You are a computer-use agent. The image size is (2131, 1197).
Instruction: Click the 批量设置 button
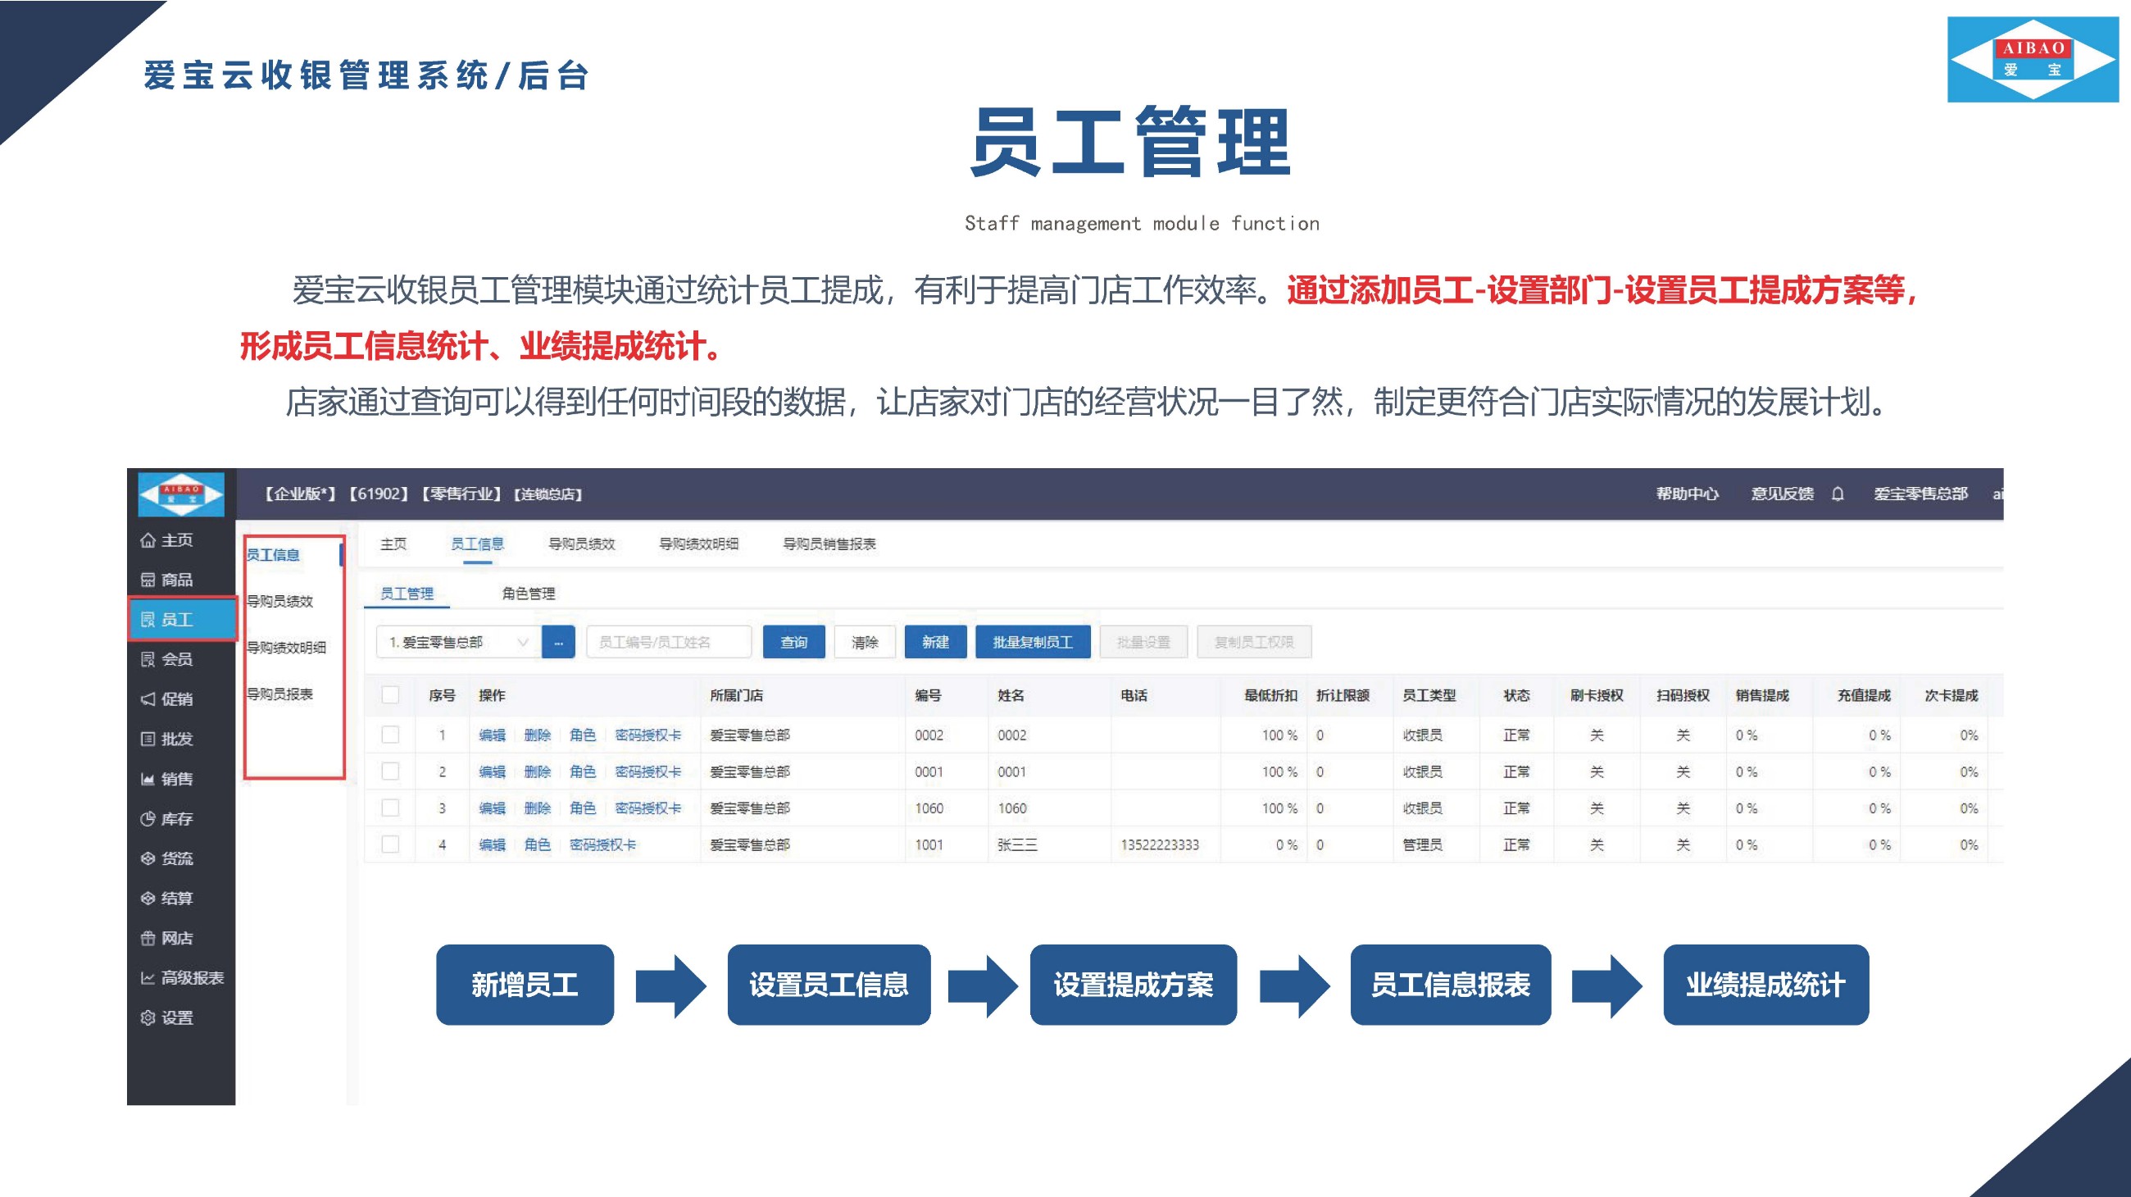[x=1144, y=642]
